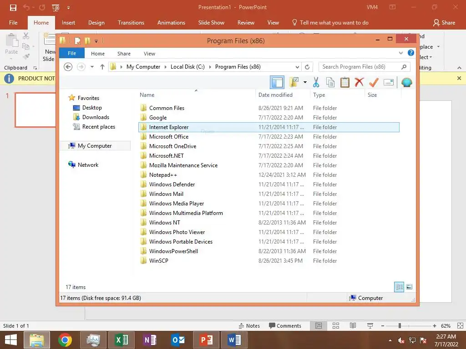
Task: Click the PowerPoint Share button
Action: tap(444, 23)
